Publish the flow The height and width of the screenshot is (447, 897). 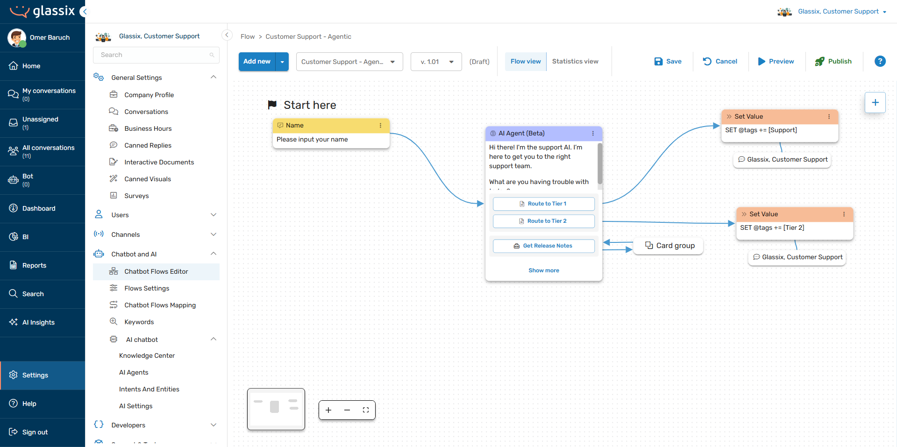point(833,61)
